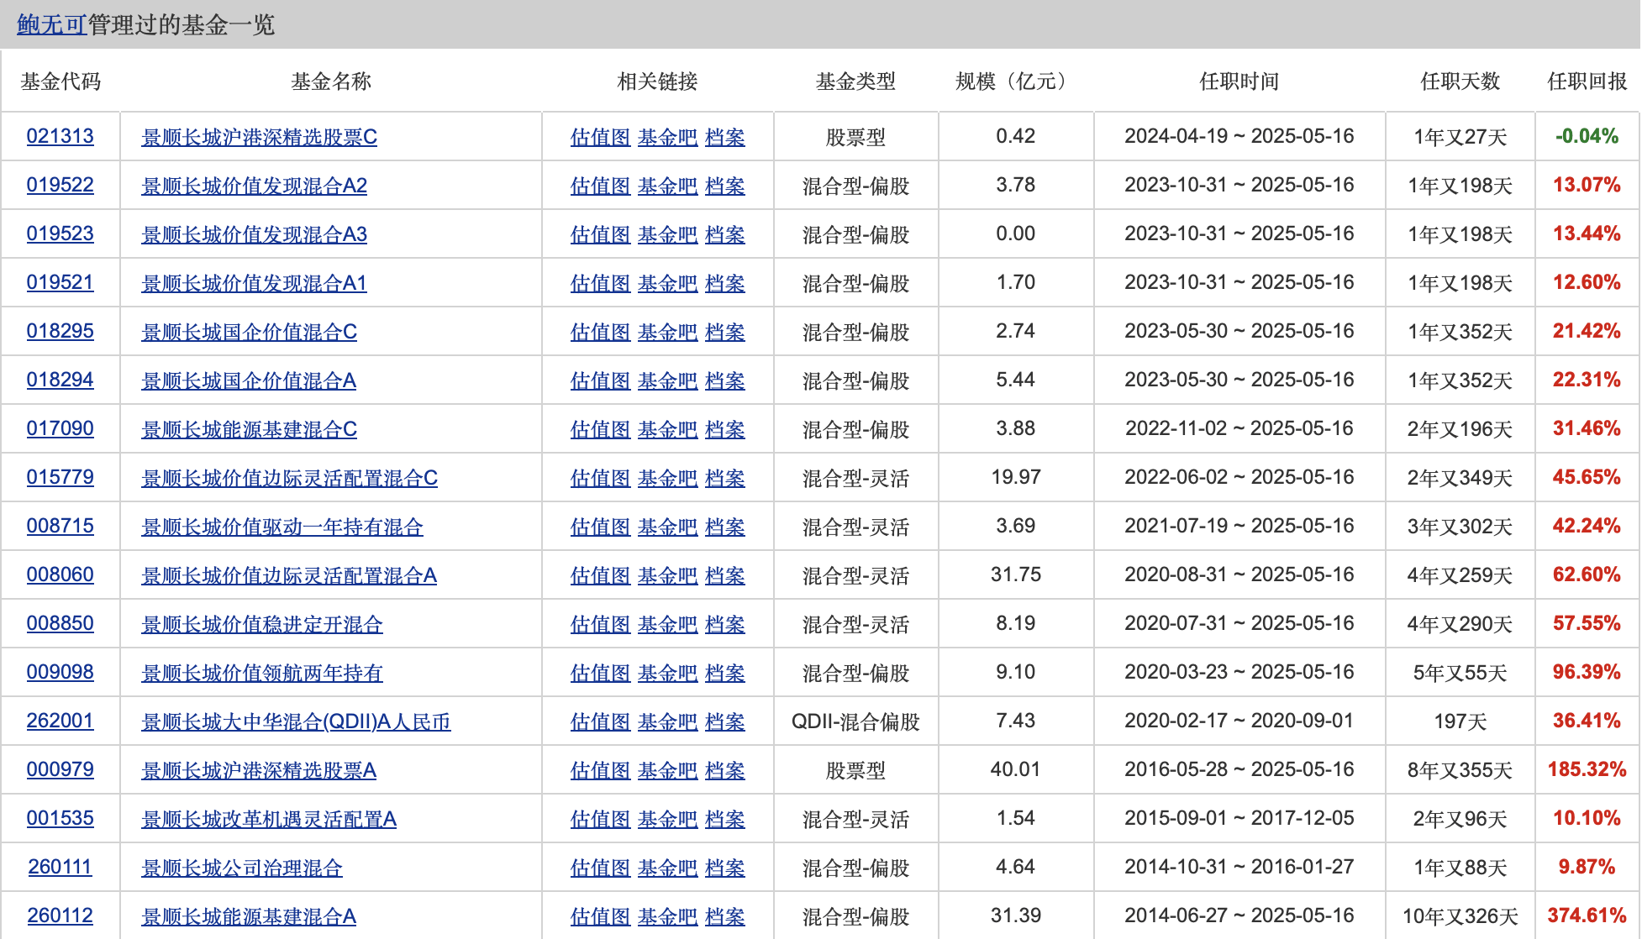
Task: Open 景顺长城价值发现混合A1 fund link
Action: [x=255, y=283]
